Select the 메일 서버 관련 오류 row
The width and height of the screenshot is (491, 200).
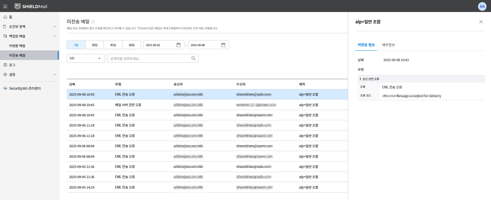tap(207, 105)
